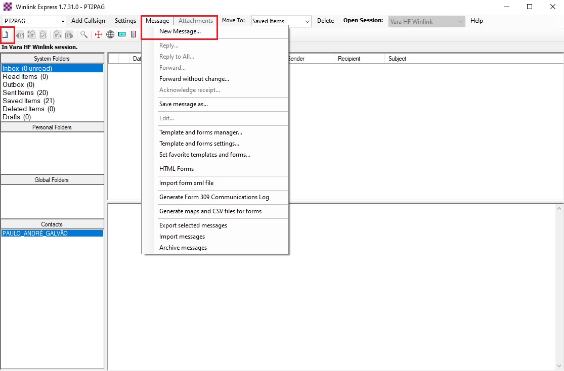Click the globe icon in toolbar
Viewport: 564px width, 371px height.
click(110, 34)
